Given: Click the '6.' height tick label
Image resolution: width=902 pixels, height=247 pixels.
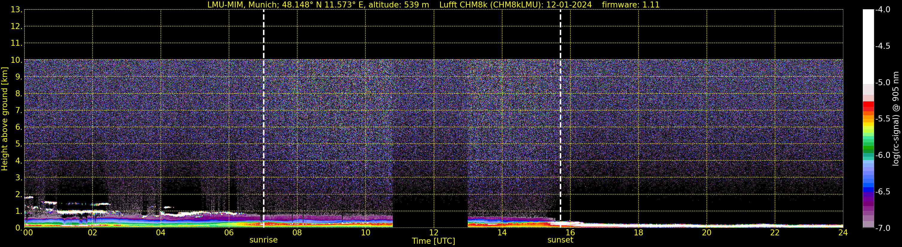Looking at the screenshot, I should coord(19,127).
